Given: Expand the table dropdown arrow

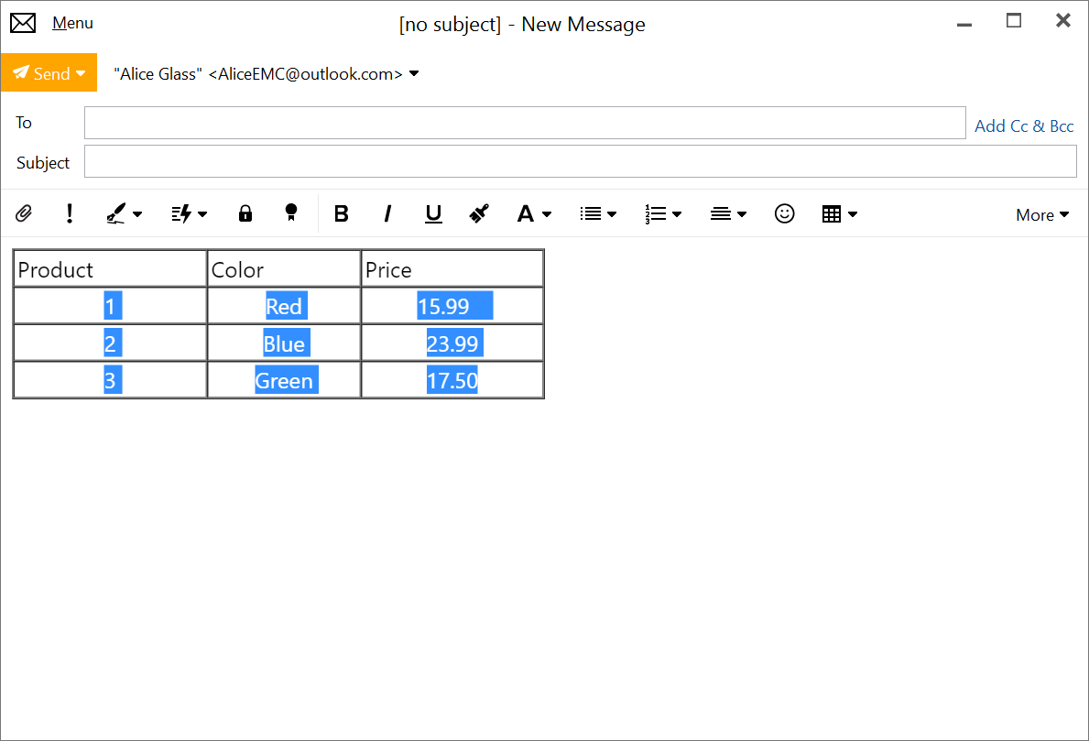Looking at the screenshot, I should (852, 214).
